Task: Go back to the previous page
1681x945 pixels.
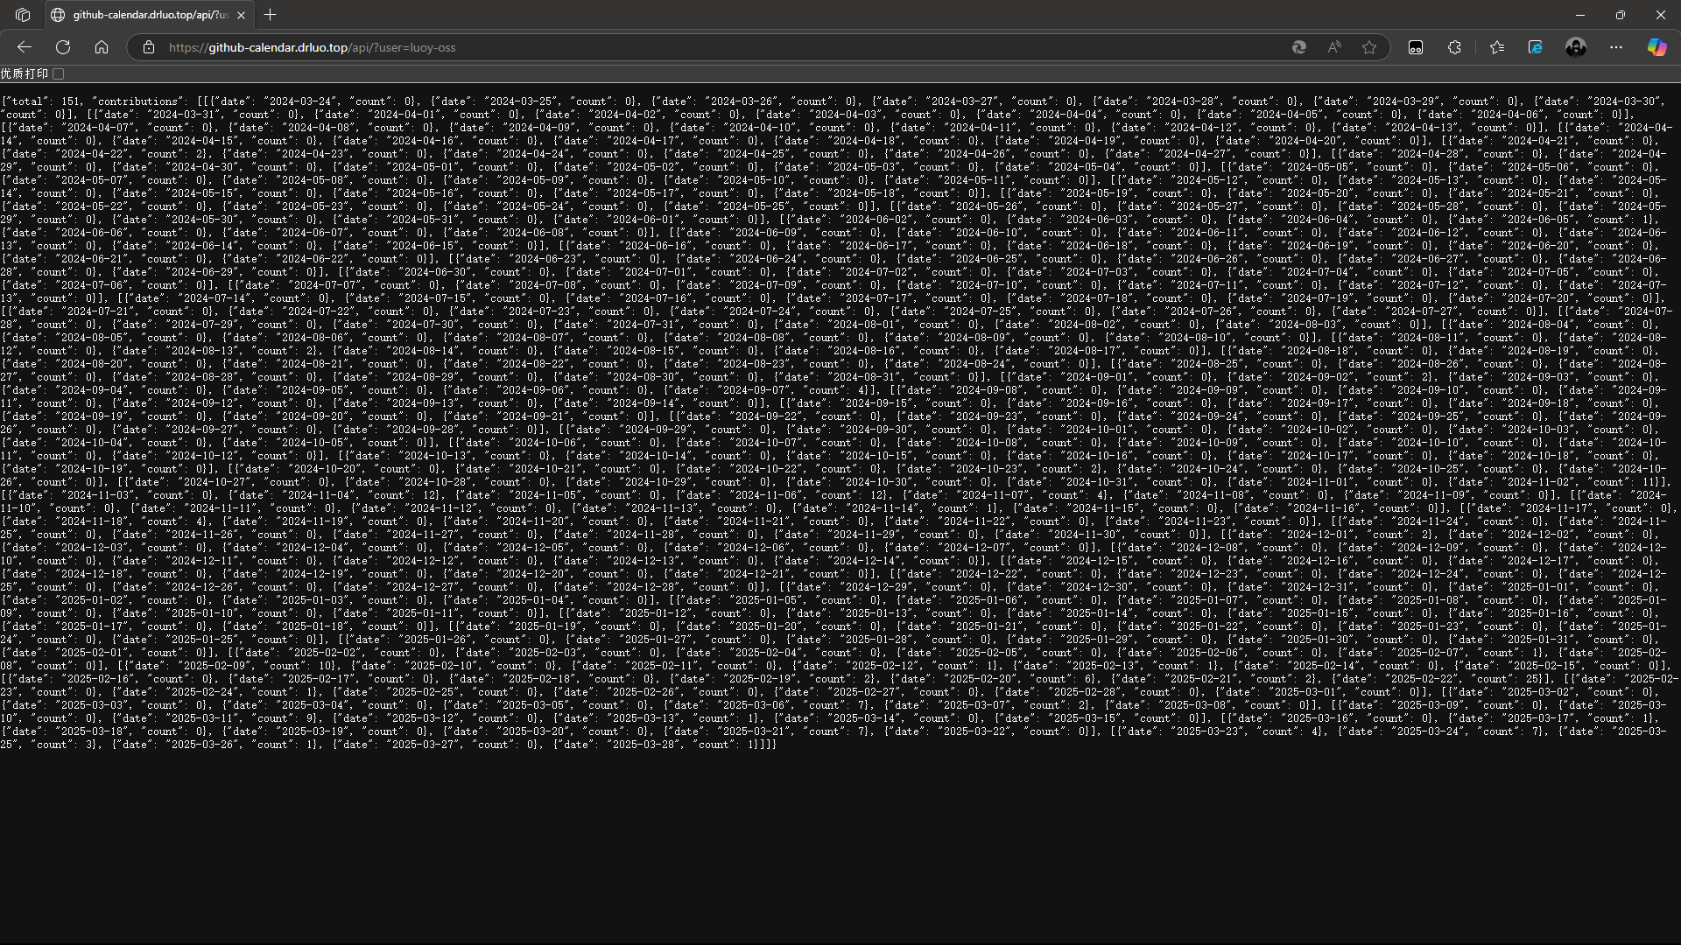Action: tap(25, 47)
